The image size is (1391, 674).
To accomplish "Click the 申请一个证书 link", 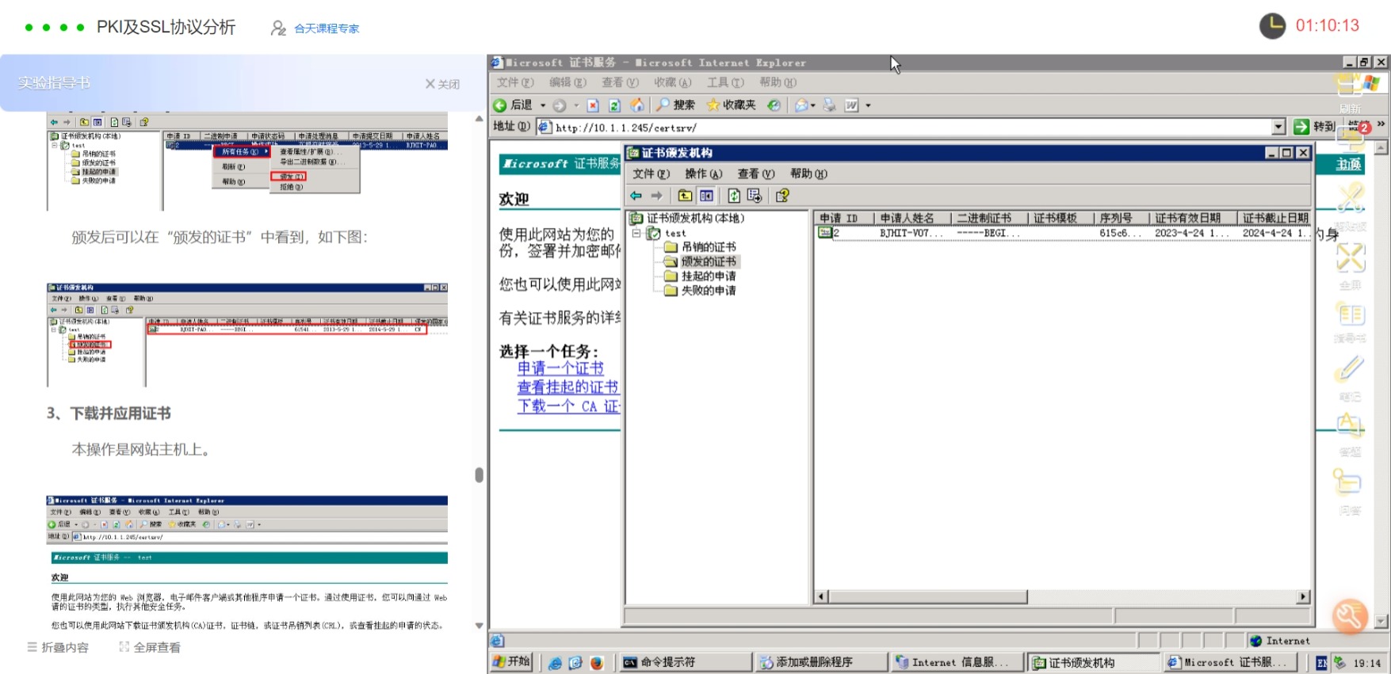I will pos(560,368).
